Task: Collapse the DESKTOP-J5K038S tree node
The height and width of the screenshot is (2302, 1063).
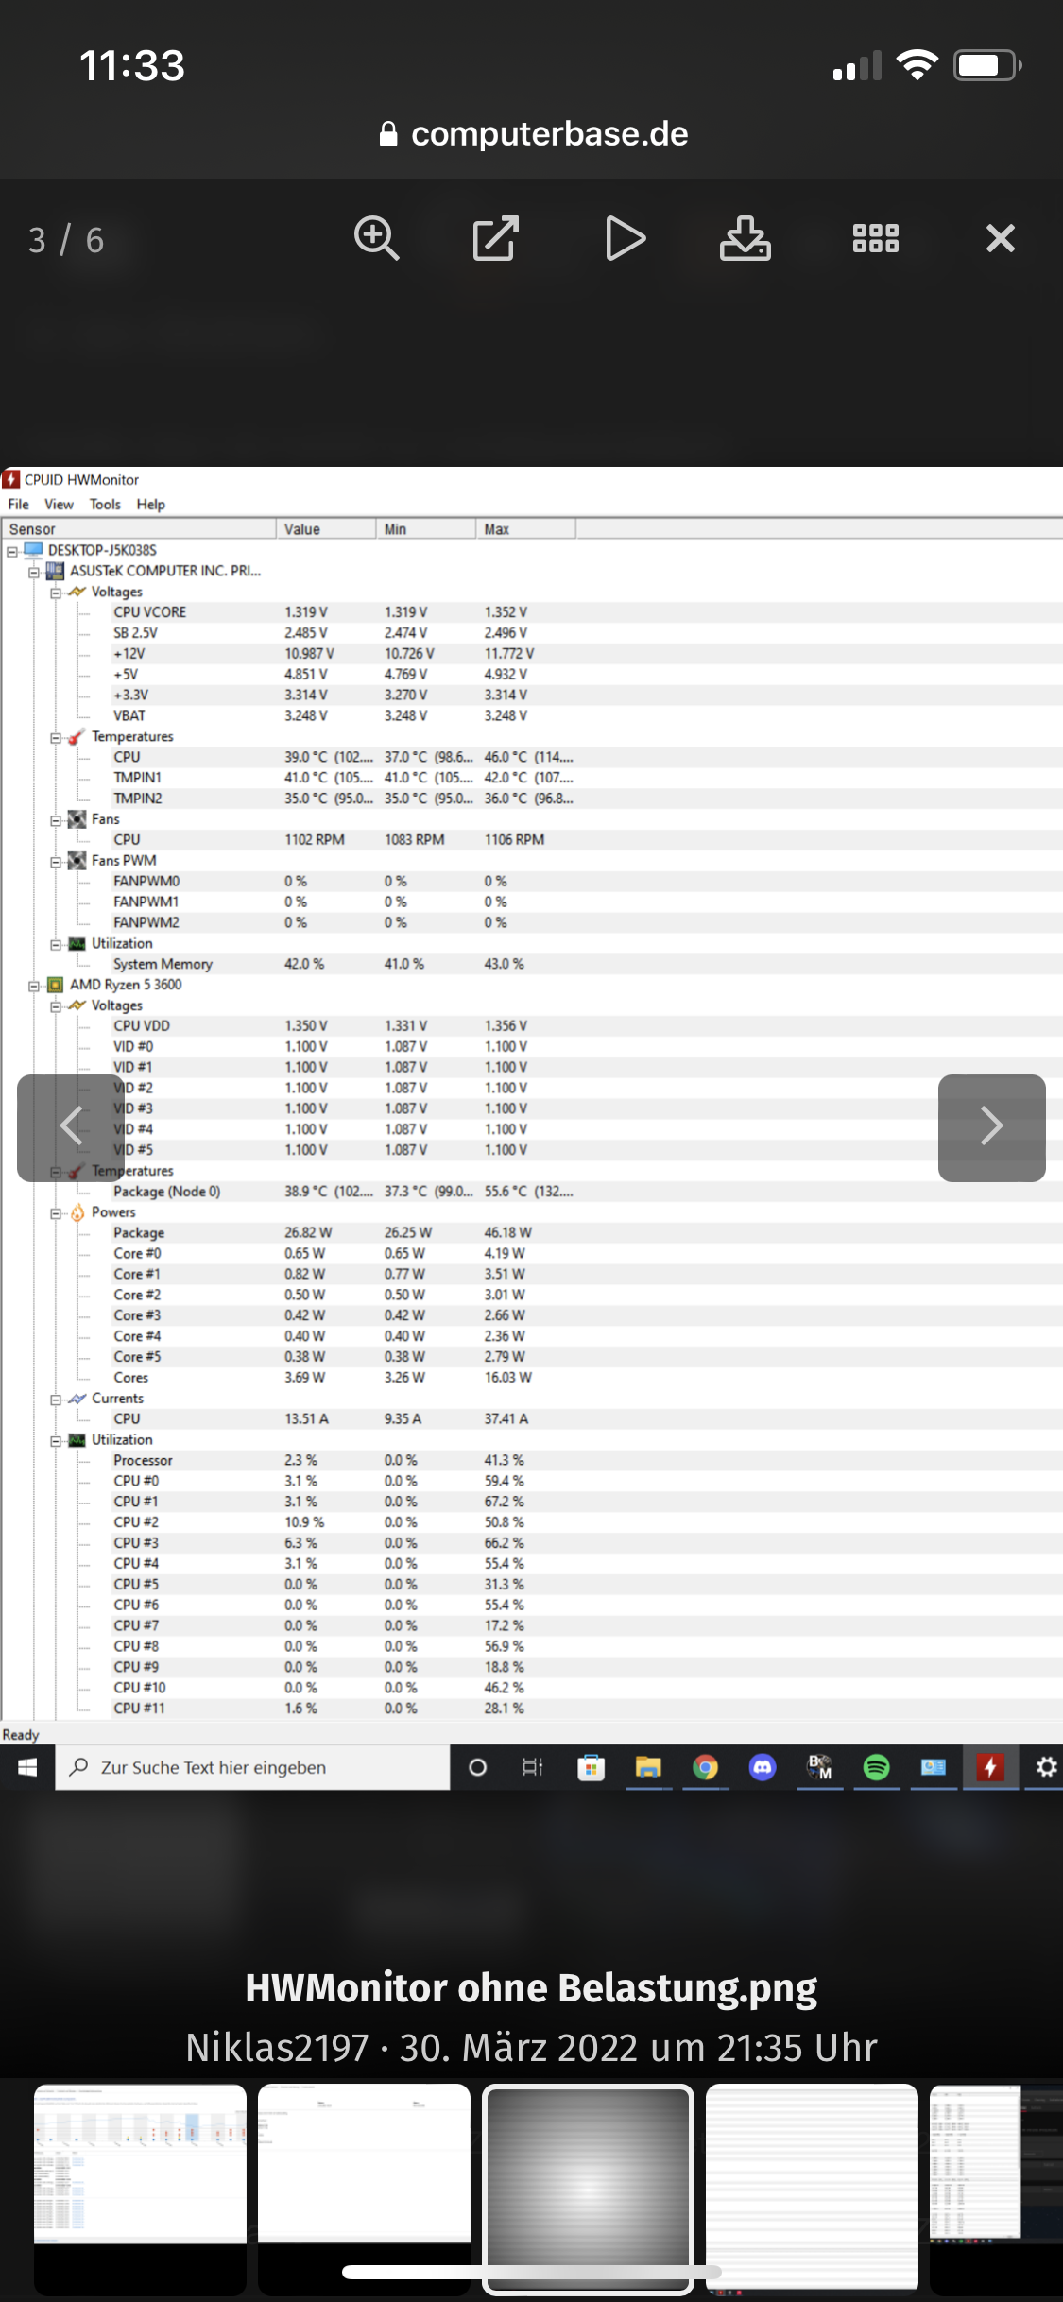Action: [12, 551]
